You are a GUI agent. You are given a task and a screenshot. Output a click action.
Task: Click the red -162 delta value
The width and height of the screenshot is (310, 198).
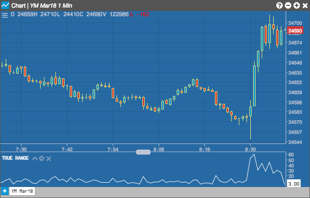tap(143, 14)
